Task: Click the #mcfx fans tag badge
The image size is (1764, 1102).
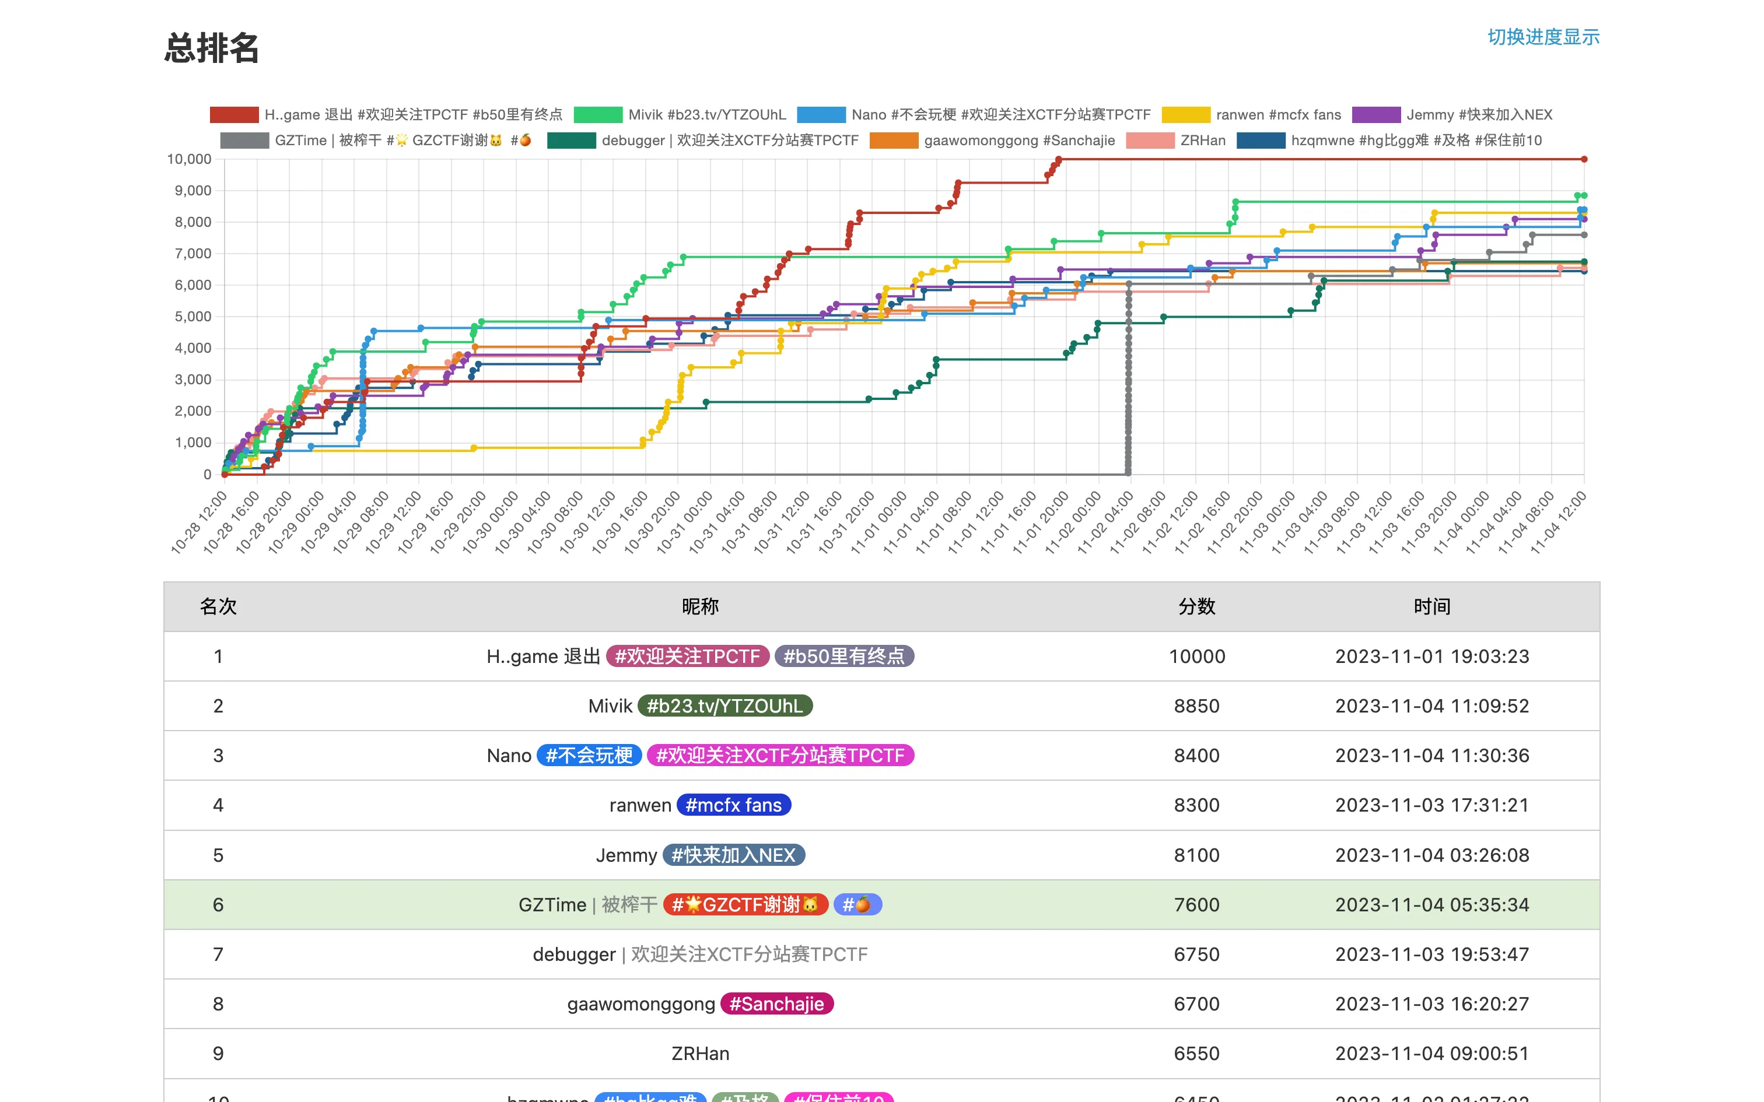Action: (733, 805)
